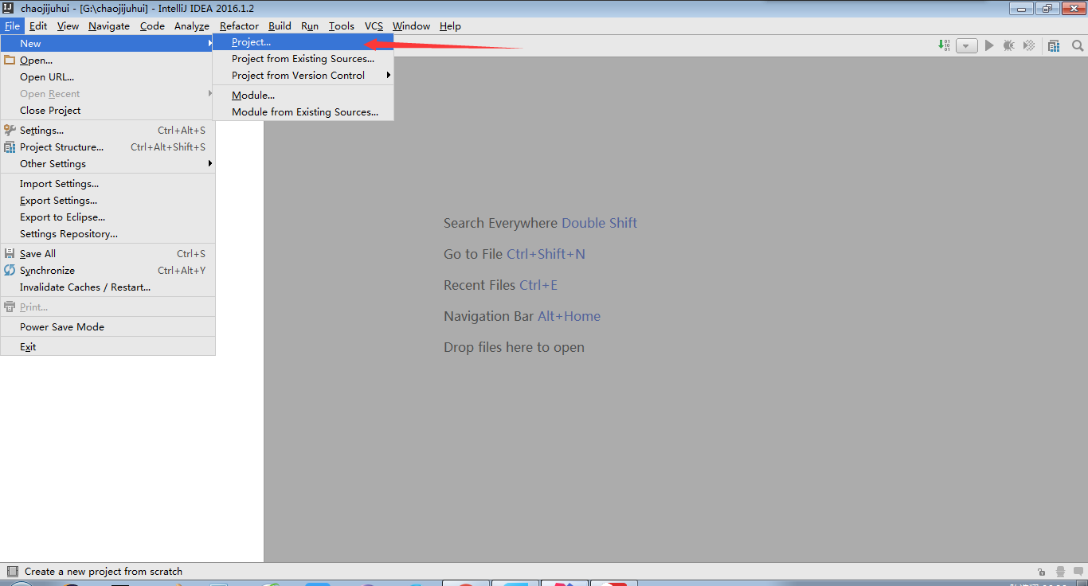The image size is (1088, 586).
Task: Open the Refactor menu
Action: tap(239, 26)
